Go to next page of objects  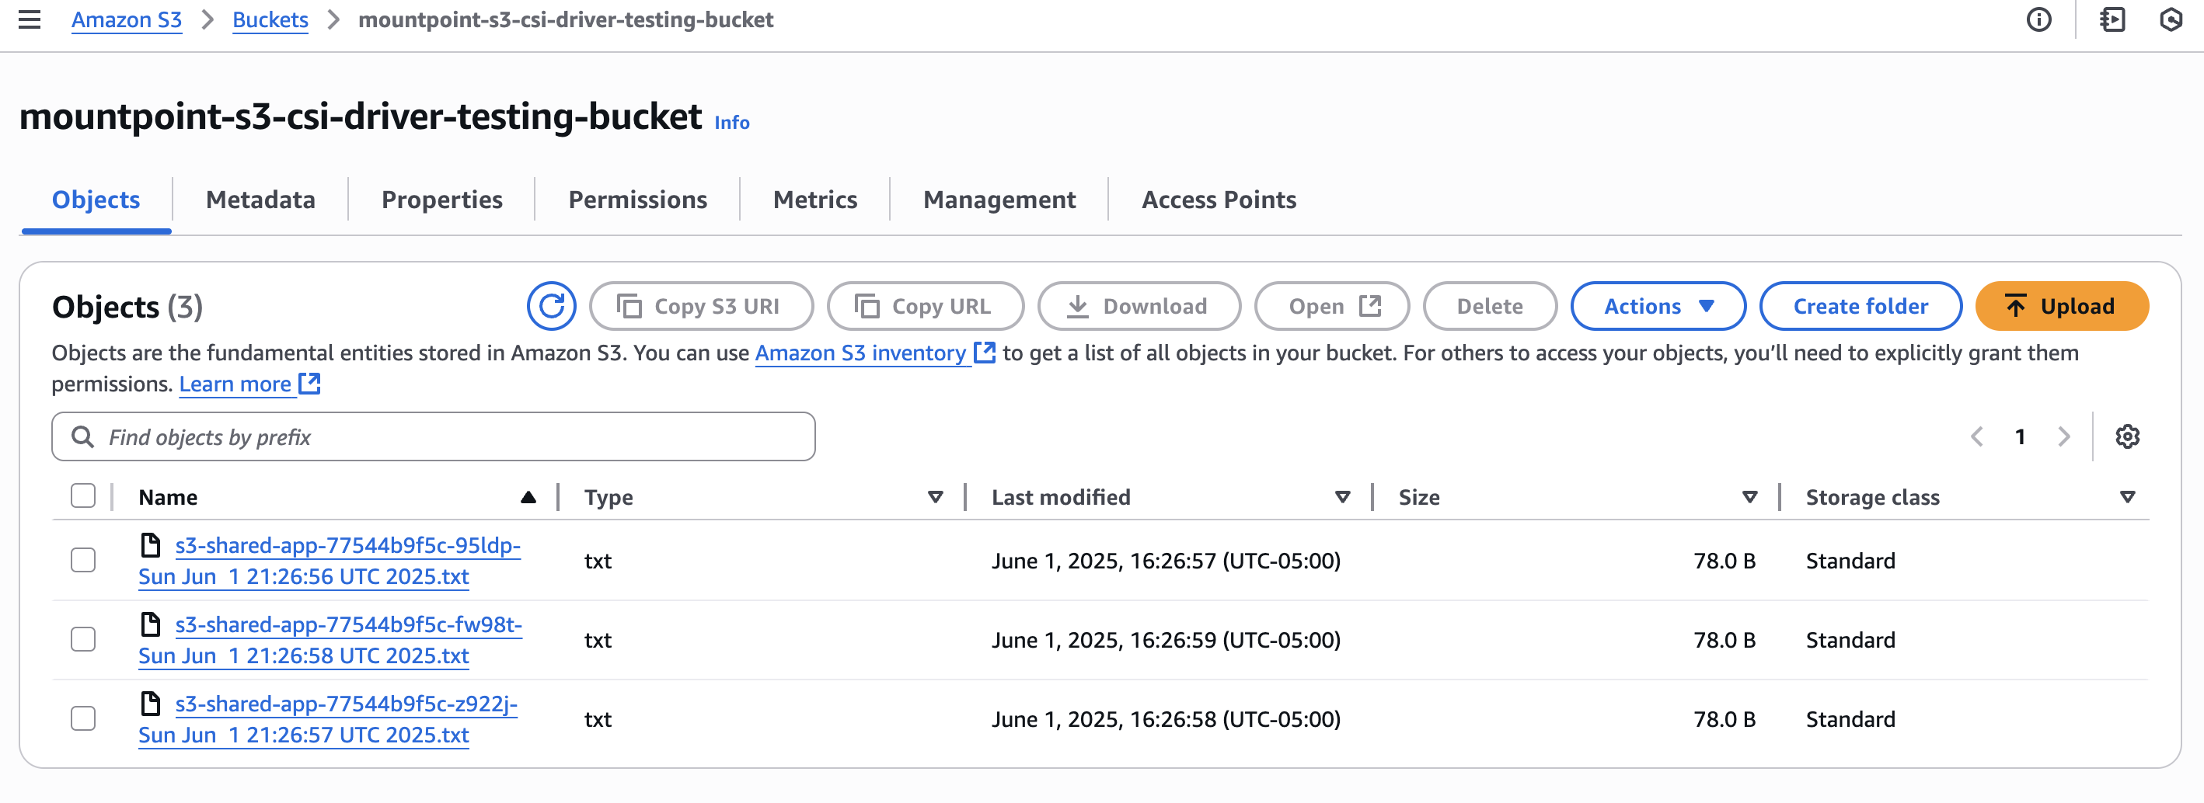pos(2063,437)
